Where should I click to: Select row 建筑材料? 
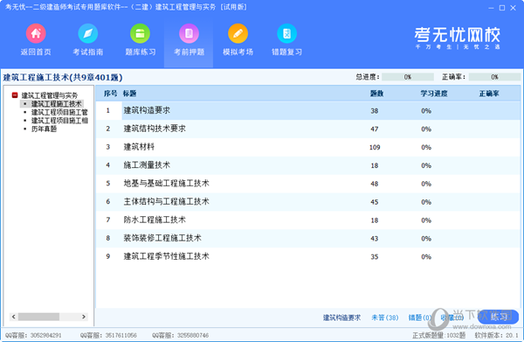pyautogui.click(x=308, y=147)
